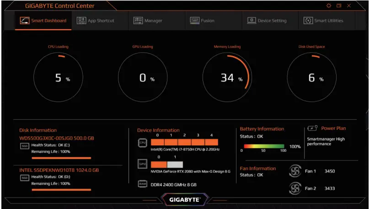Screen dimensions: 370x209
Task: Click the CPU chip icon in Device Information
Action: coord(142,143)
